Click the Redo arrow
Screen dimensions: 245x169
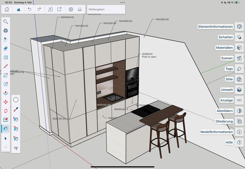coord(39,9)
